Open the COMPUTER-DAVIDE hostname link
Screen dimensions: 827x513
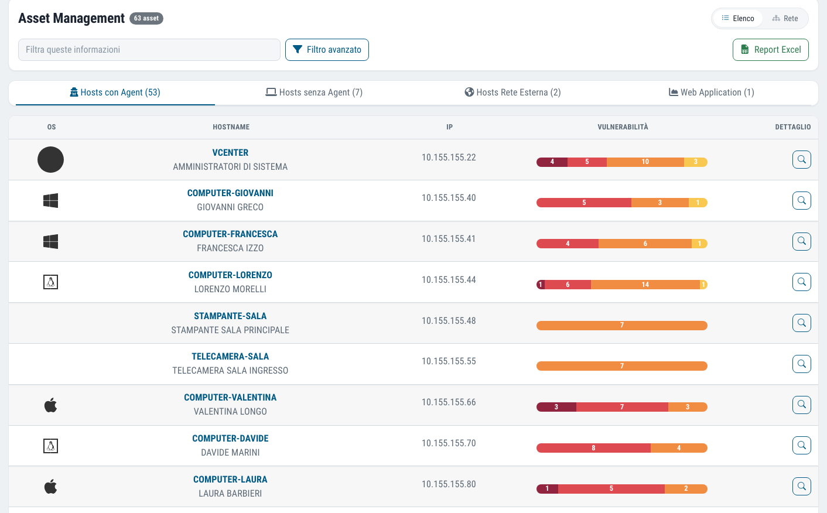(230, 439)
